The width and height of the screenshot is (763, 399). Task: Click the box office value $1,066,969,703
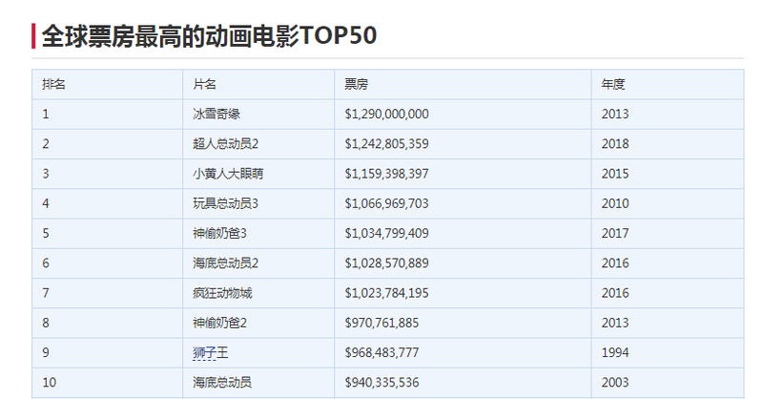click(x=387, y=203)
